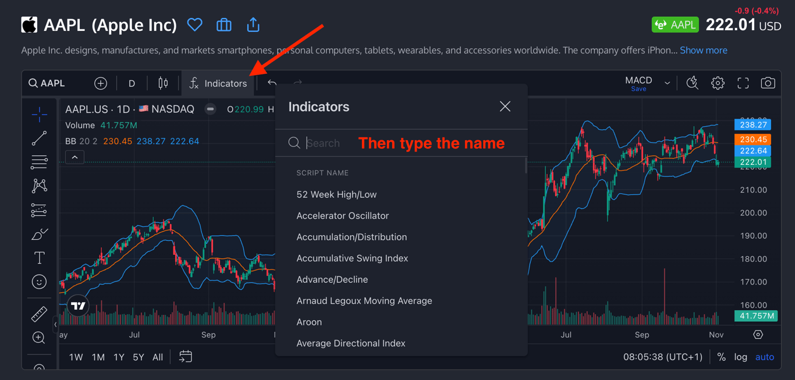Set time range to 1W
Screen dimensions: 795x380
76,357
